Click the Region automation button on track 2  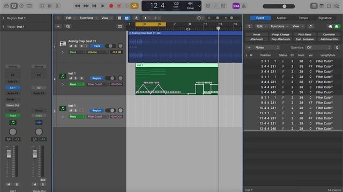96,78
